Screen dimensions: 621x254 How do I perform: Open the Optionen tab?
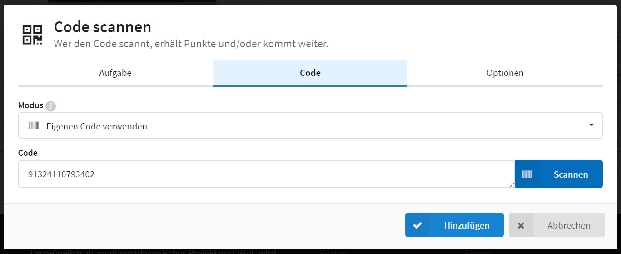pos(505,73)
